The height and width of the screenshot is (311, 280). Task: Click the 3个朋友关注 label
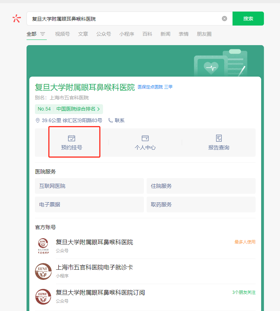[x=244, y=292]
